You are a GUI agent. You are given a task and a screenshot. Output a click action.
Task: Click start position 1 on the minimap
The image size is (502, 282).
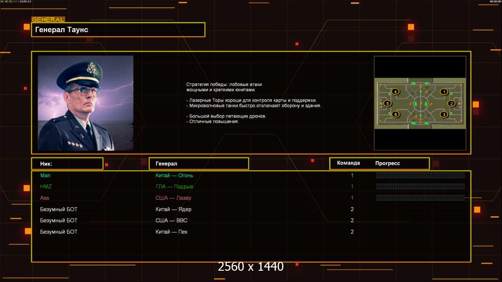point(444,92)
